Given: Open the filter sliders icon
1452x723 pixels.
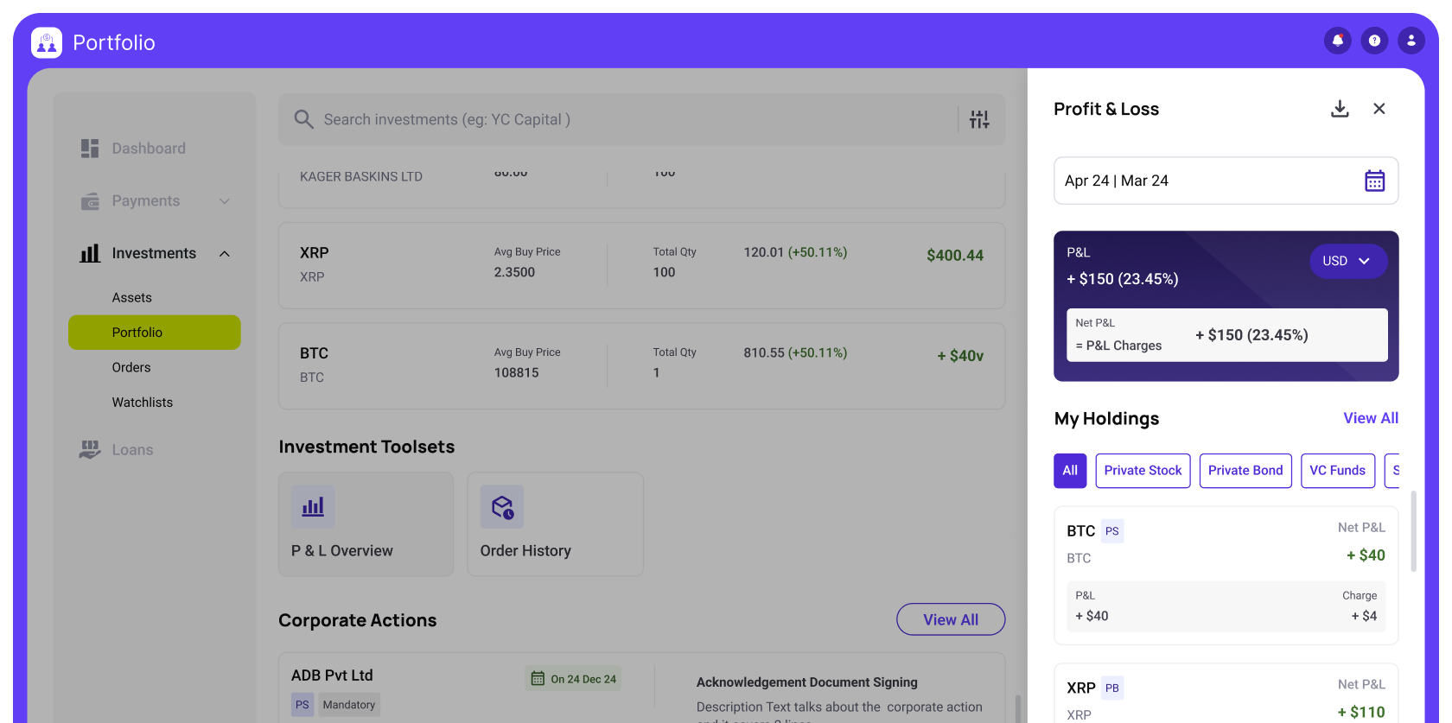Looking at the screenshot, I should (979, 119).
